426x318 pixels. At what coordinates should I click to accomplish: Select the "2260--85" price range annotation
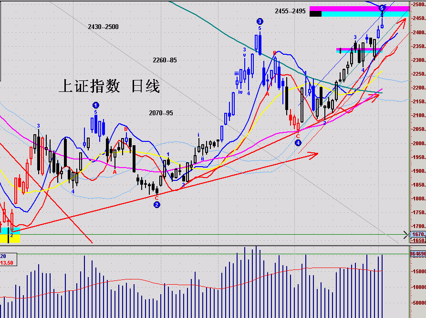click(165, 60)
